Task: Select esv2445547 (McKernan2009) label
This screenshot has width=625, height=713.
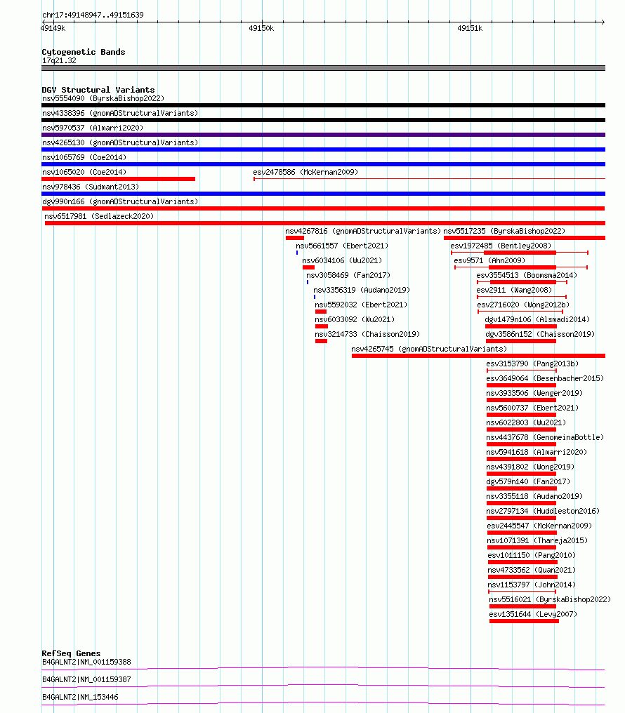Action: 539,526
